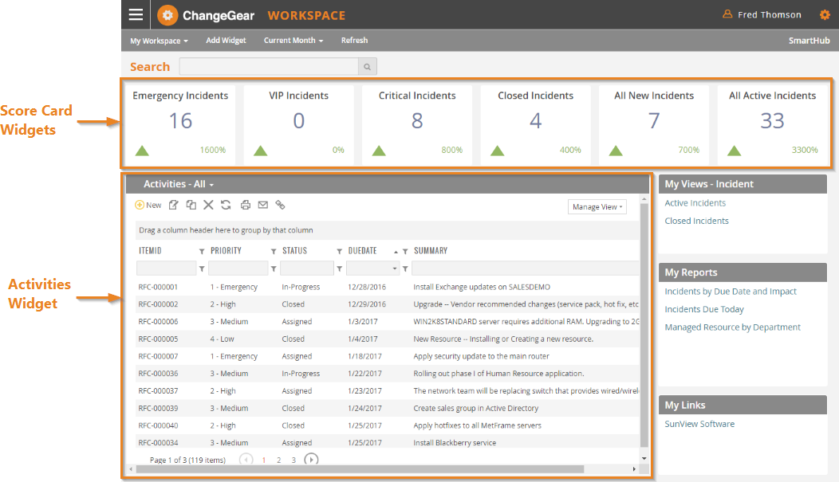Click the settings gear icon beside Fred Thomson
Viewport: 839px width, 482px height.
tap(825, 14)
